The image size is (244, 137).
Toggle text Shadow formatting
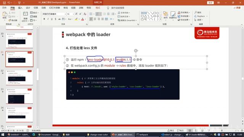(55, 19)
